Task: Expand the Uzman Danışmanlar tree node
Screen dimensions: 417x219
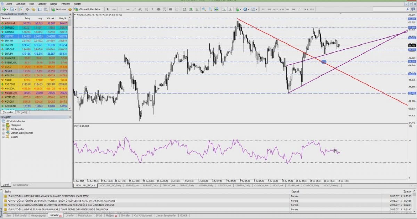Action: tap(3, 133)
